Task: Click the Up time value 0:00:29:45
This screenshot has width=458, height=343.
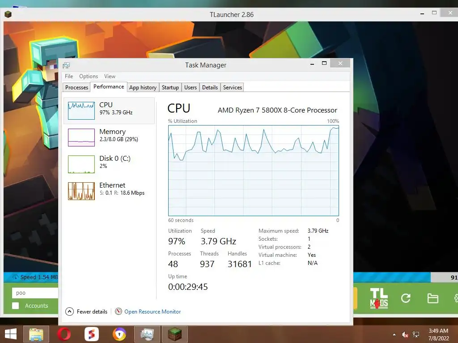Action: 188,287
